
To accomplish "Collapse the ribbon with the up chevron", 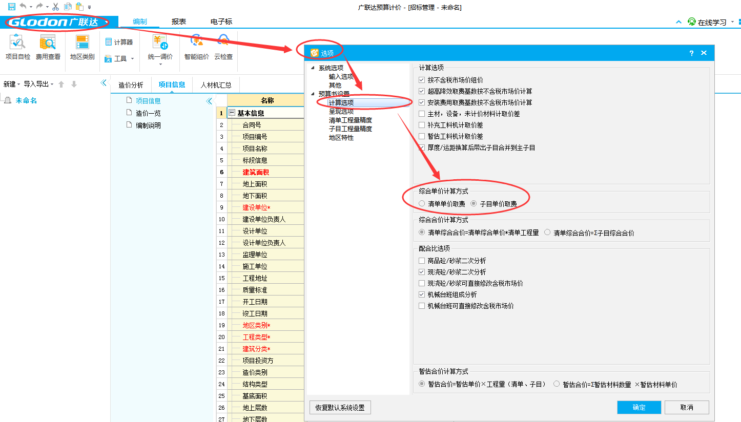I will (678, 22).
